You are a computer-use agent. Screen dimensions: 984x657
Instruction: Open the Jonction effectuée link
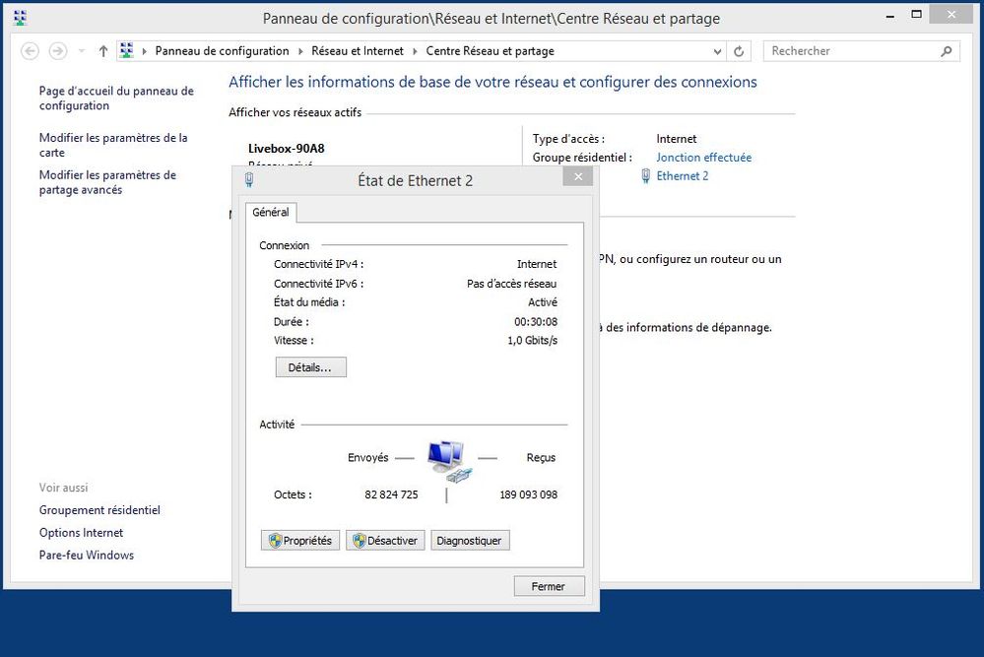(703, 158)
